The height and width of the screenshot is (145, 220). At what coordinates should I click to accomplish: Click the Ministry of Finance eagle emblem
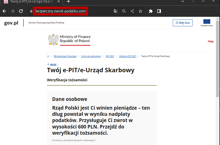[53, 40]
